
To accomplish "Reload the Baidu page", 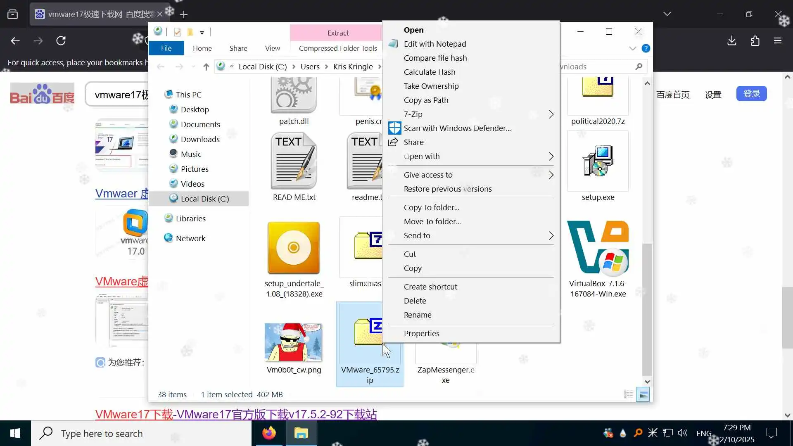I will [61, 40].
